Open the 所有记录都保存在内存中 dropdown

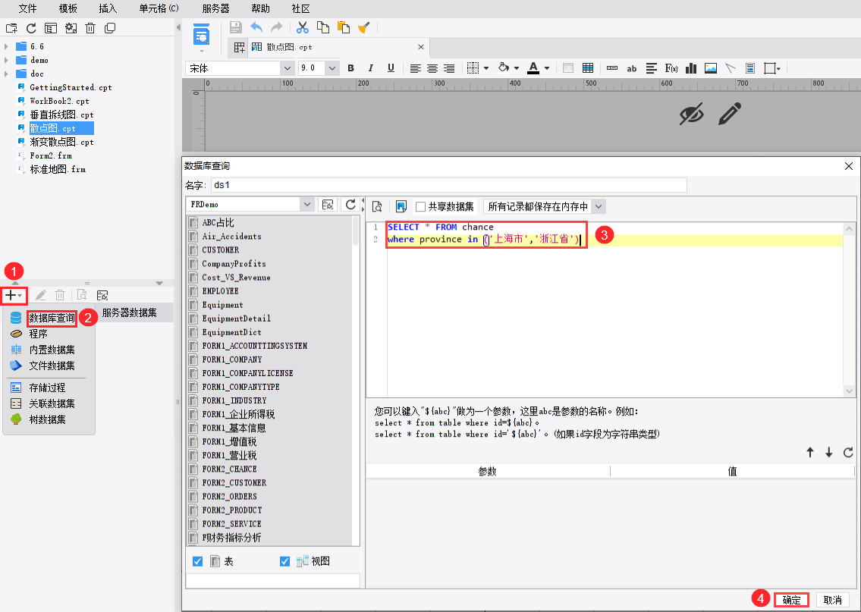tap(599, 206)
